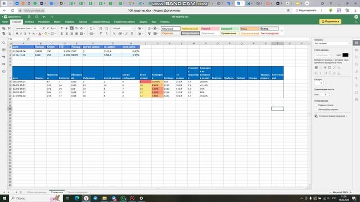The width and height of the screenshot is (360, 202).
Task: Click the Редактировать button in browser
Action: 306,11
